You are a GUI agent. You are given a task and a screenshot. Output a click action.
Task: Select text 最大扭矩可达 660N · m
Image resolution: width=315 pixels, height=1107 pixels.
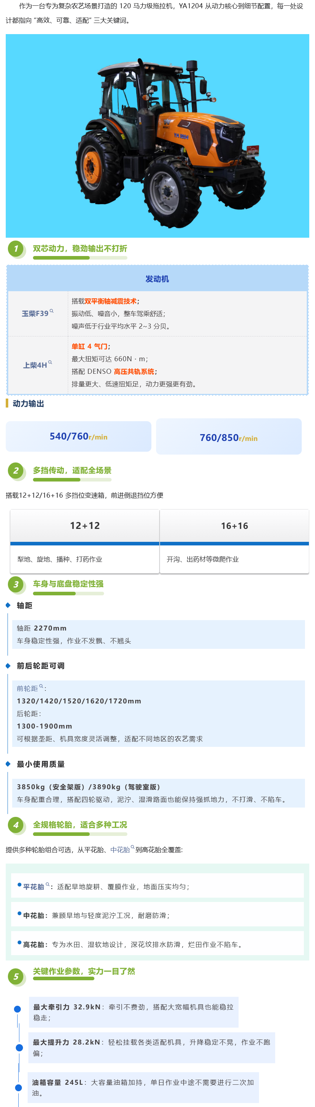(x=109, y=359)
